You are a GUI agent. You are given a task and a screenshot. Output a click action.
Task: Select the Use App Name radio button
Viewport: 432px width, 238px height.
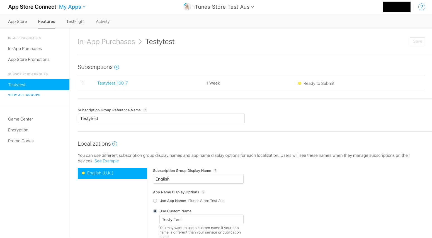(x=155, y=201)
